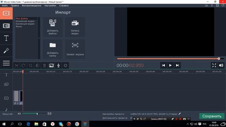Click the orange playhead marker
Image resolution: width=226 pixels, height=127 pixels.
(x=23, y=71)
